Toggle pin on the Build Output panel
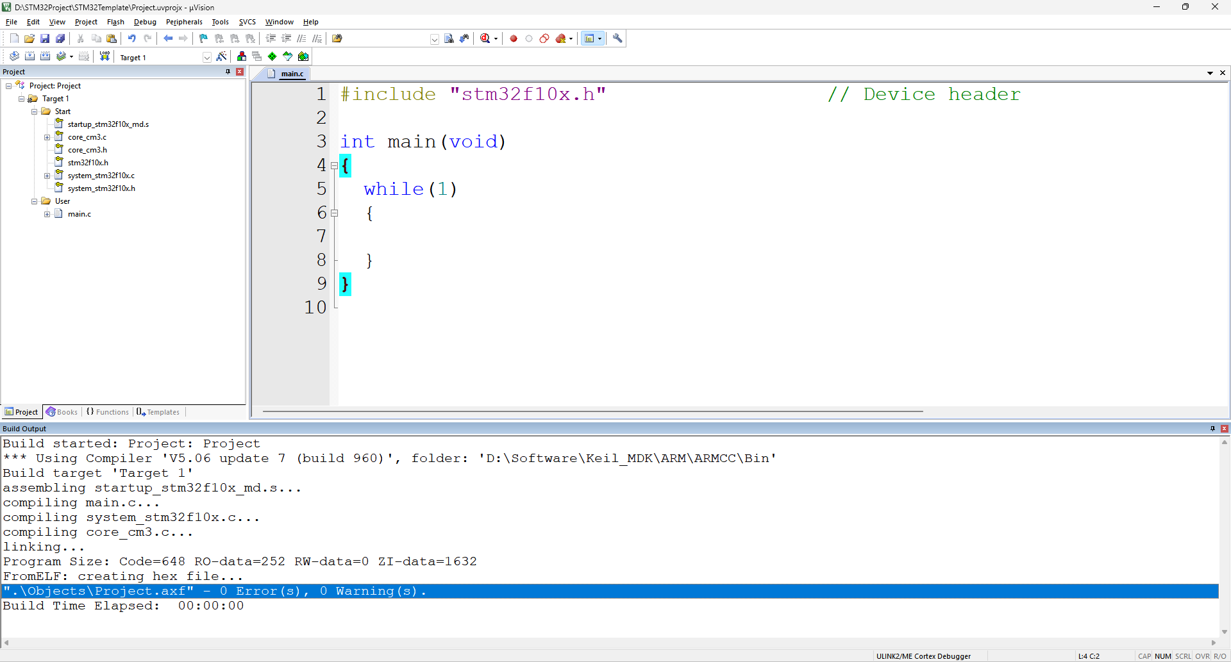 (x=1212, y=429)
